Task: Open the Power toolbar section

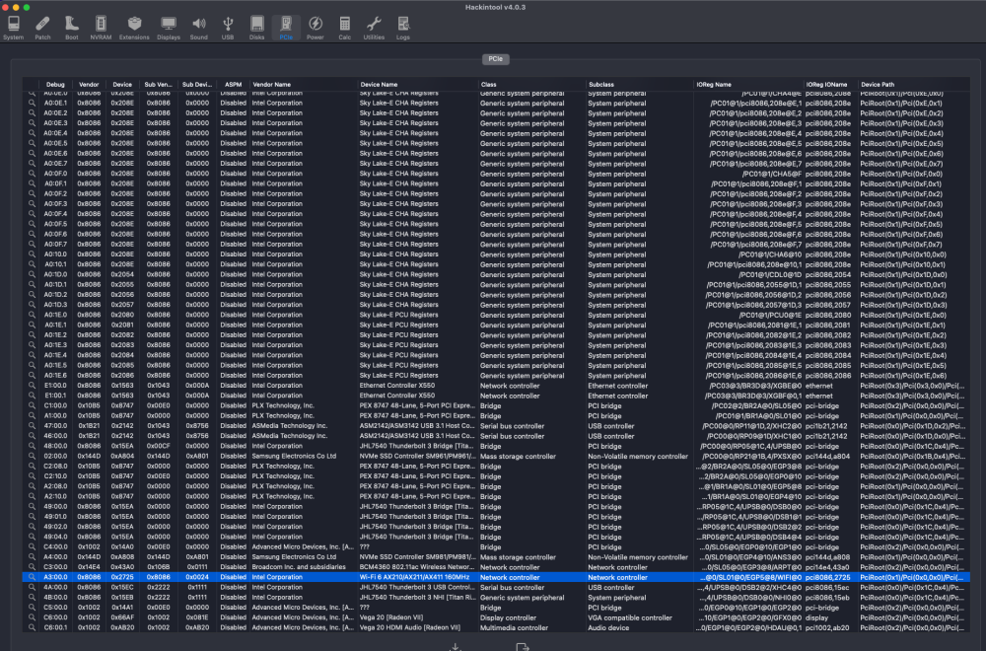Action: pos(316,28)
